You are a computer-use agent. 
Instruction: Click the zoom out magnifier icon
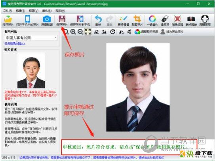point(80,32)
